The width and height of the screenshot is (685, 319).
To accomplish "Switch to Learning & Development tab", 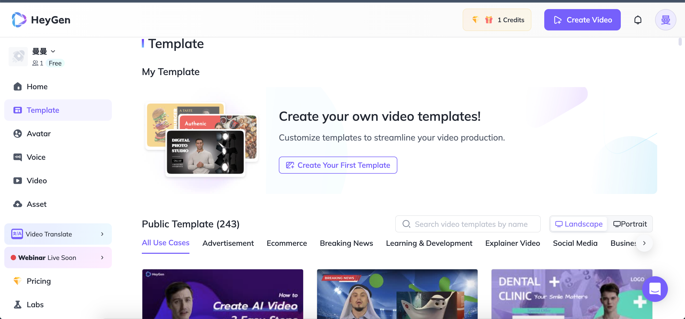I will coord(429,243).
